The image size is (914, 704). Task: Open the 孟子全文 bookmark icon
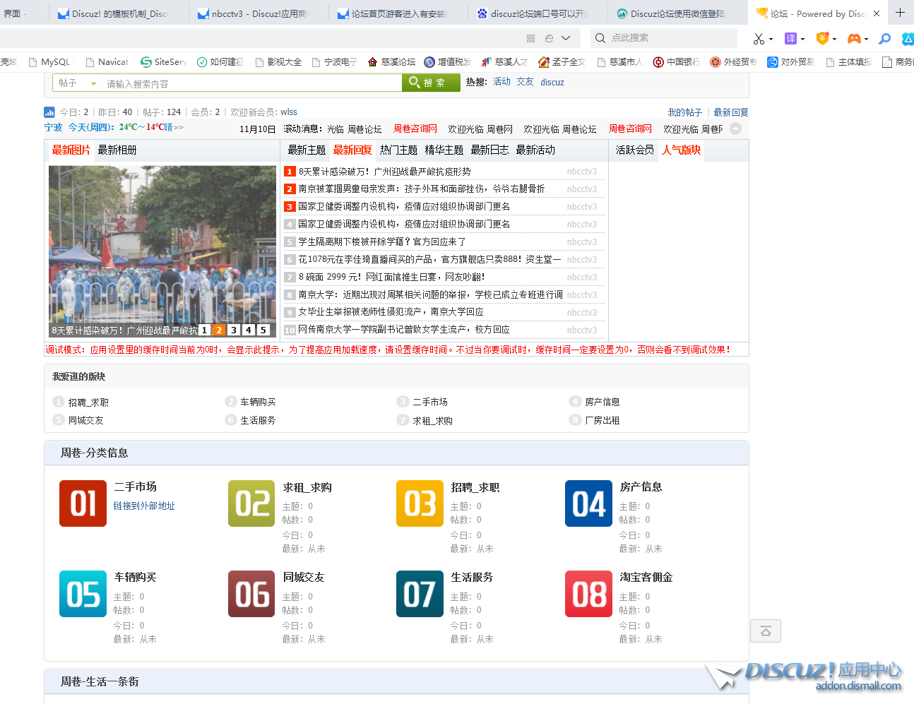pos(543,62)
